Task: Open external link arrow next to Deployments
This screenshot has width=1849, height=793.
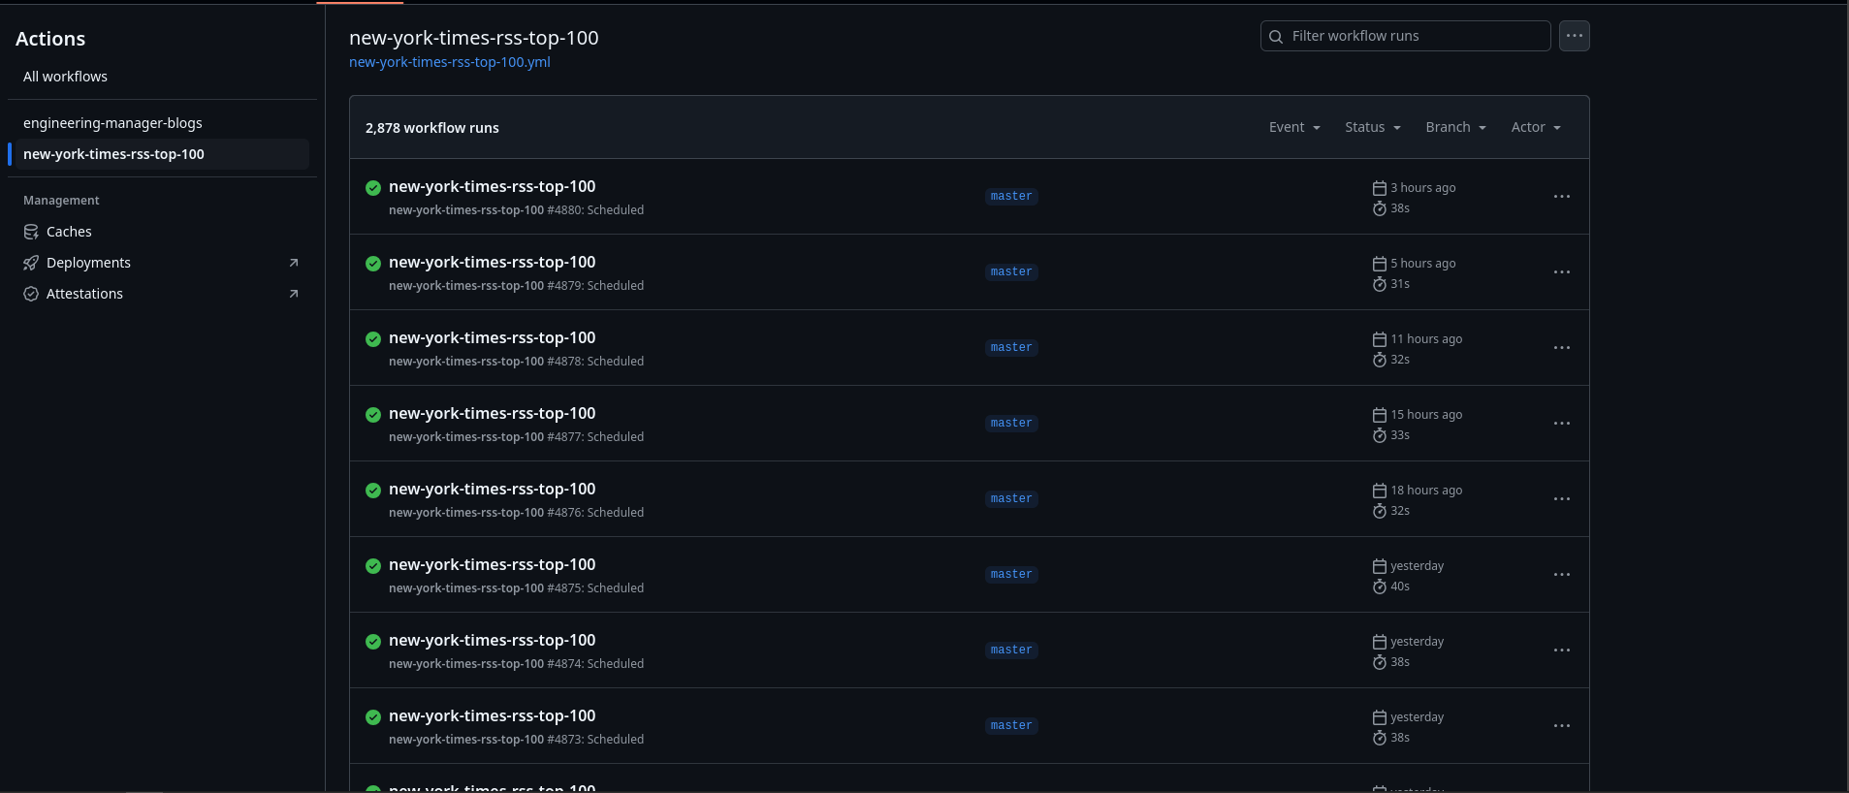Action: pyautogui.click(x=294, y=263)
